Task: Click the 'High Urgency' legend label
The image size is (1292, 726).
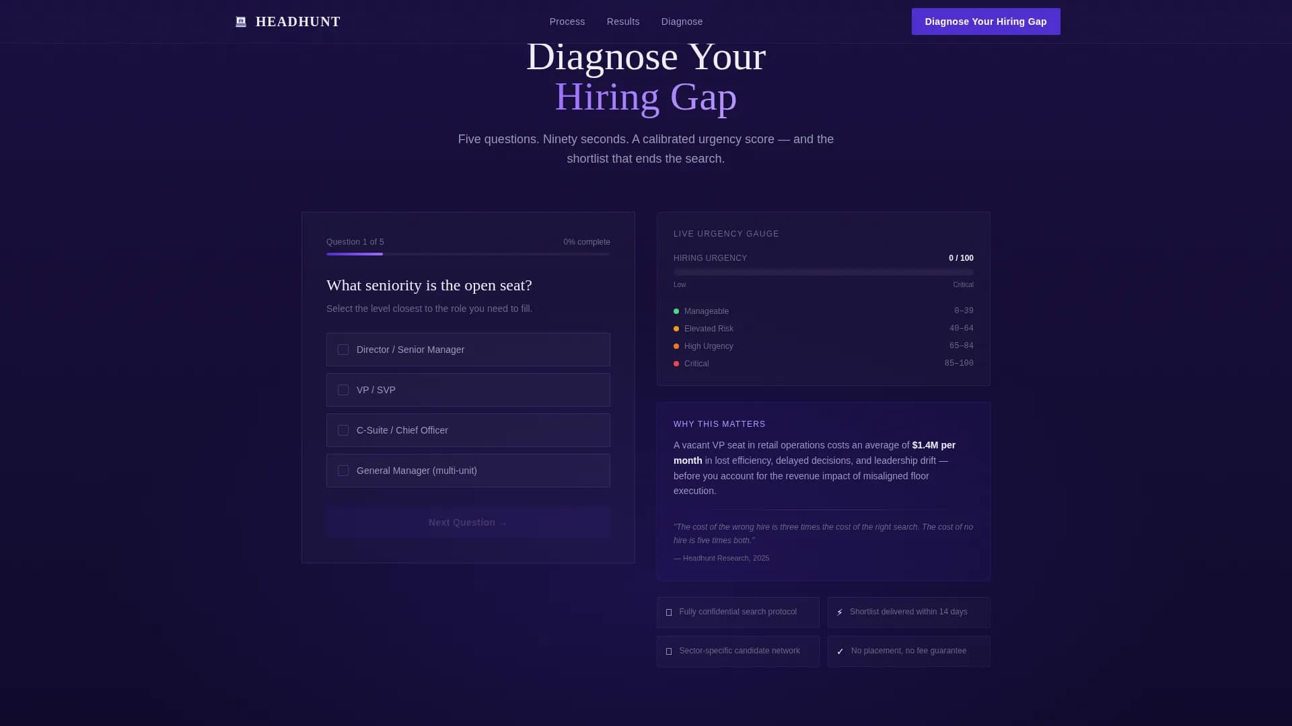Action: coord(709,346)
